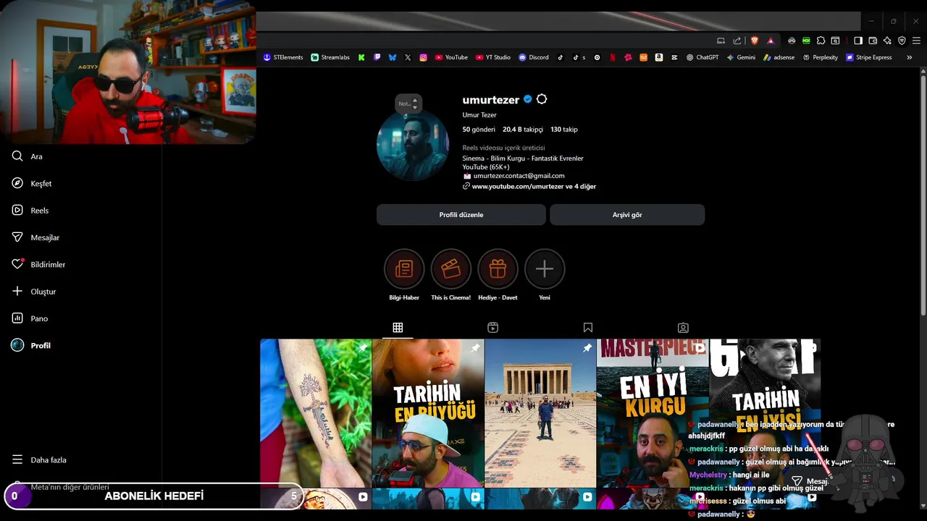
Task: Click the Profili düzenle button
Action: click(461, 215)
